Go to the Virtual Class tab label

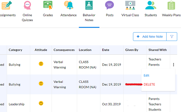[130, 15]
